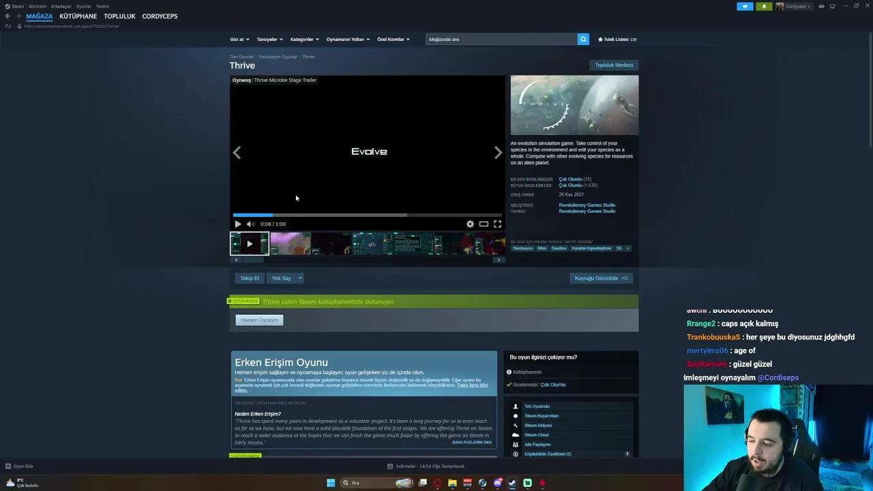The height and width of the screenshot is (491, 873).
Task: Click the accessibility features help question mark
Action: pyautogui.click(x=627, y=454)
